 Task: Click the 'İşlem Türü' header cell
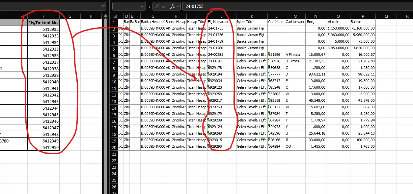coord(252,22)
